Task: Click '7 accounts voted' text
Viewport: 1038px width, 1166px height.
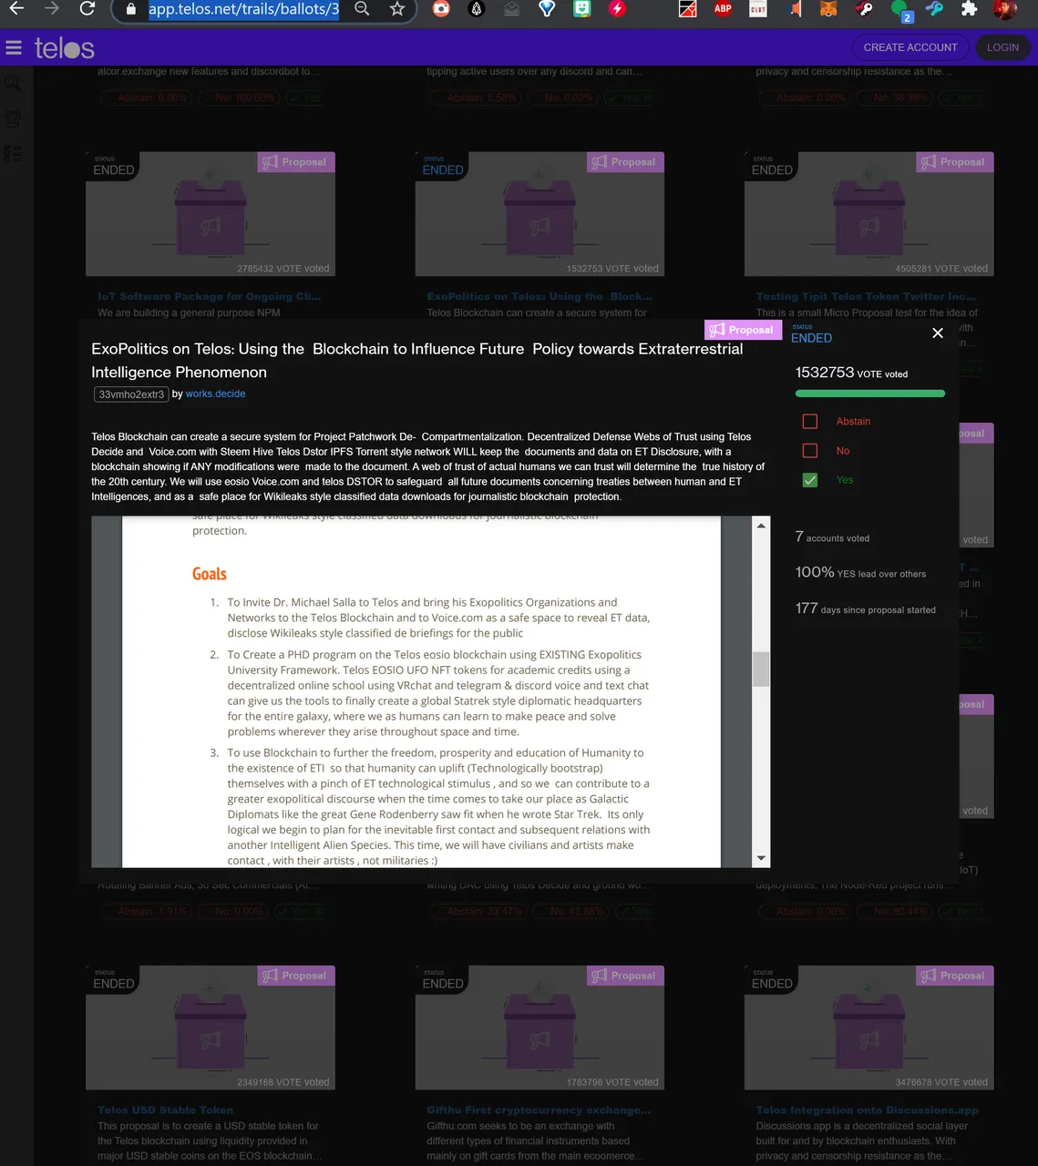Action: (832, 537)
